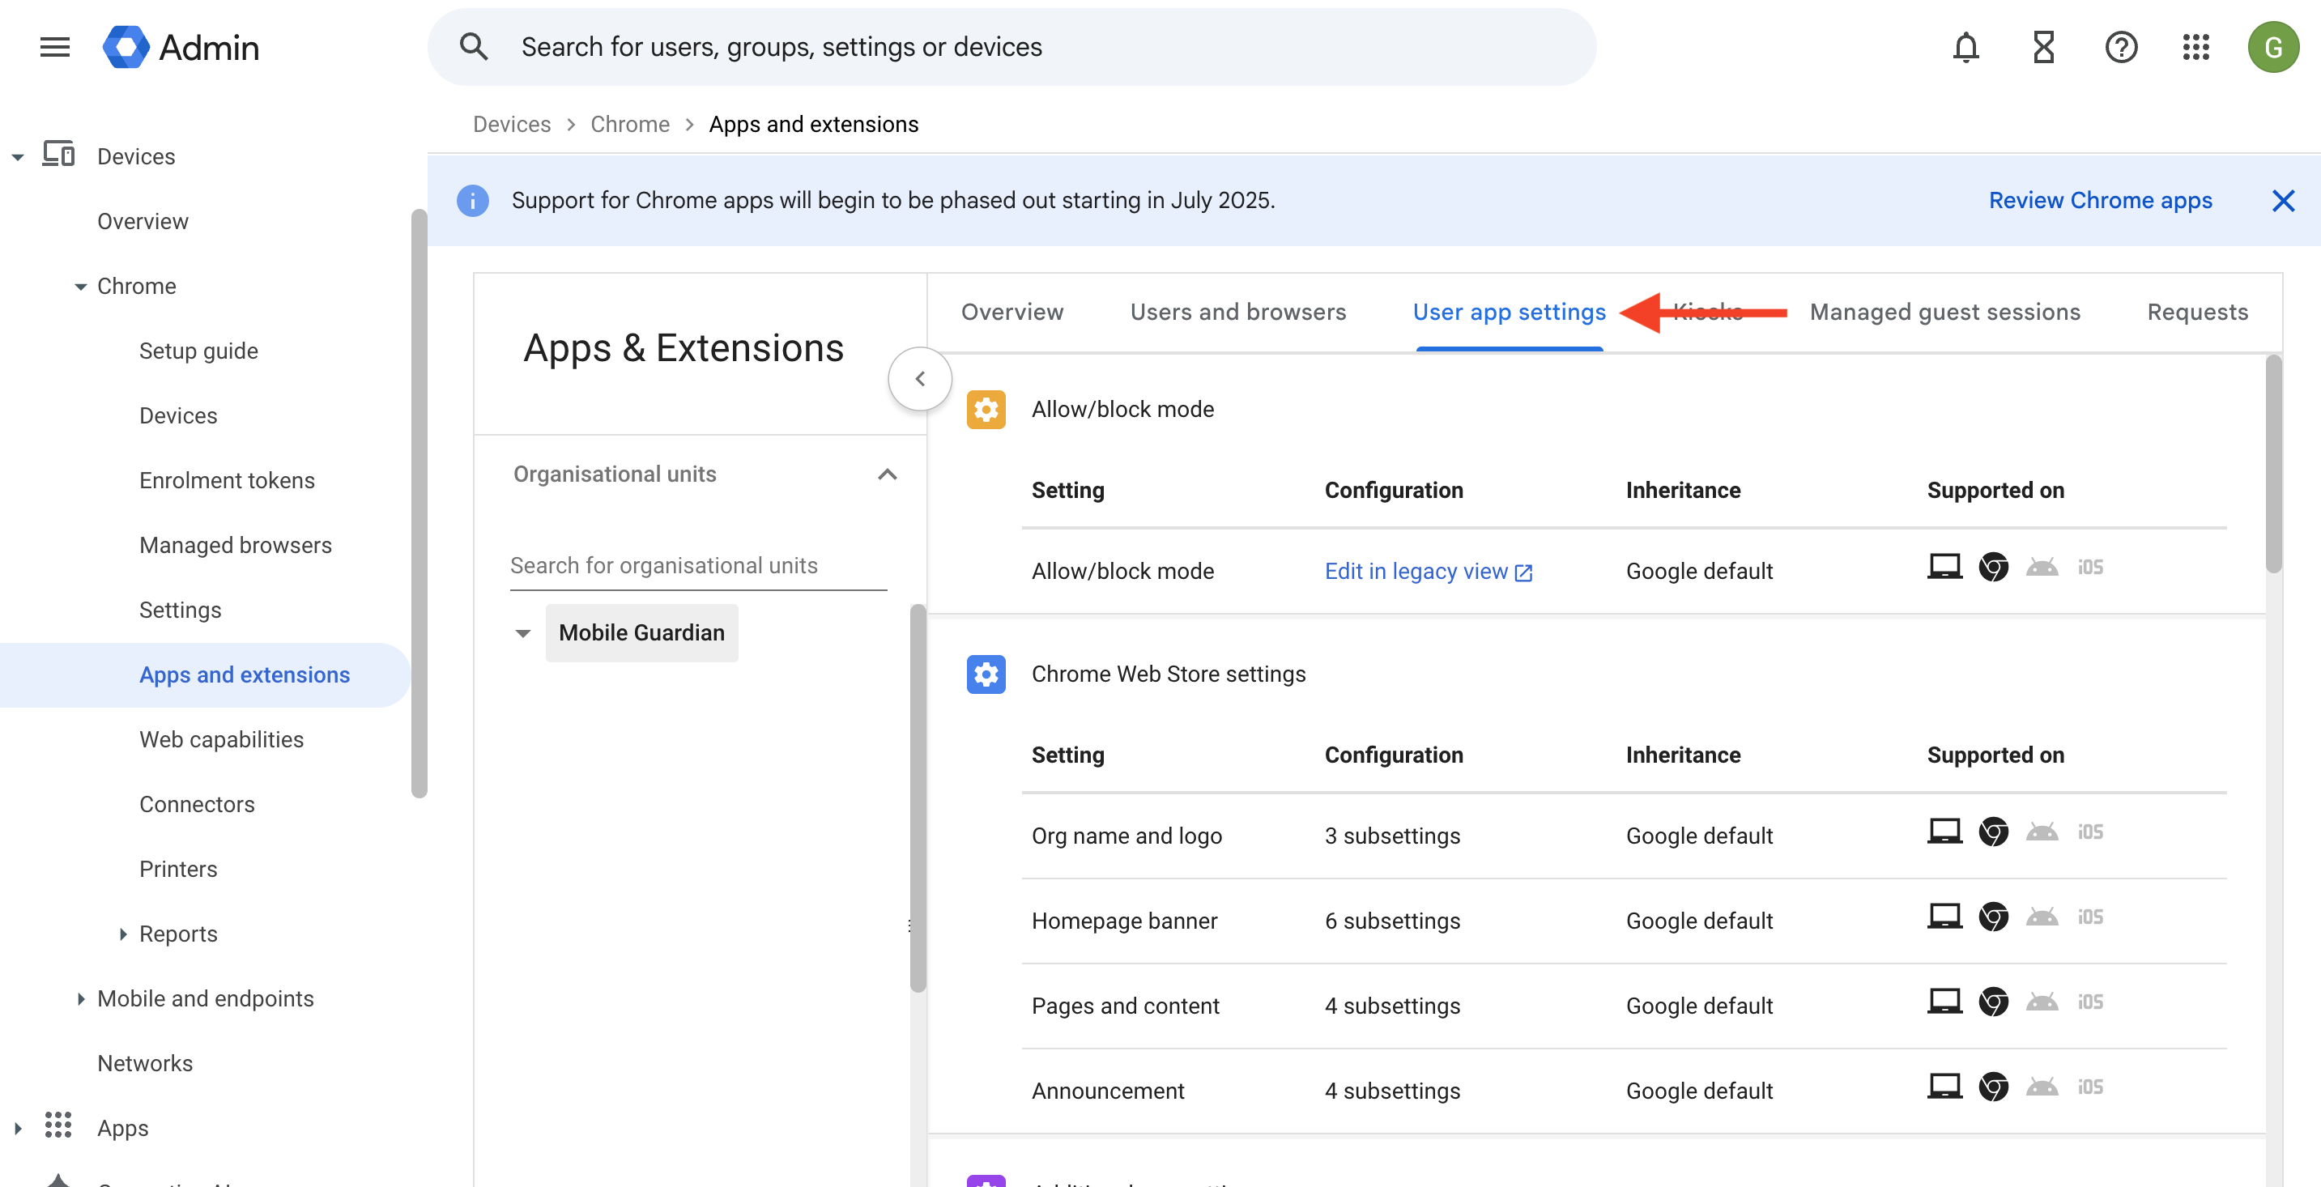Click the notifications bell icon
The image size is (2321, 1187).
point(1965,47)
